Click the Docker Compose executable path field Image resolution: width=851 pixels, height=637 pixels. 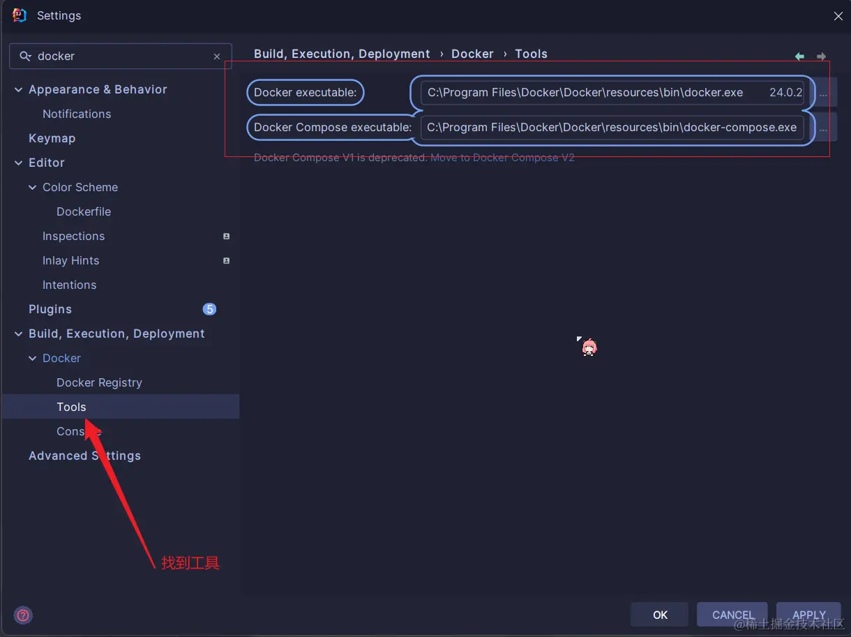[612, 128]
